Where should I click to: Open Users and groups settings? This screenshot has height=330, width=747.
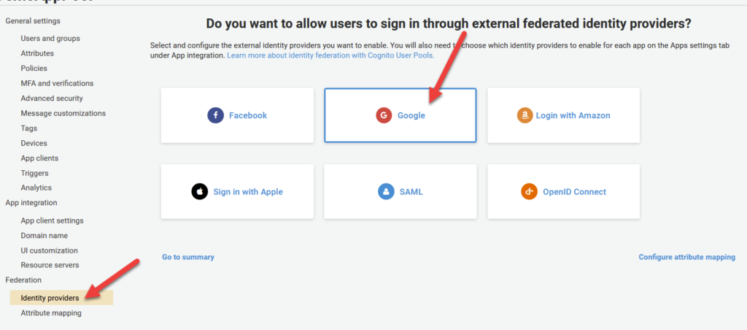pos(50,38)
